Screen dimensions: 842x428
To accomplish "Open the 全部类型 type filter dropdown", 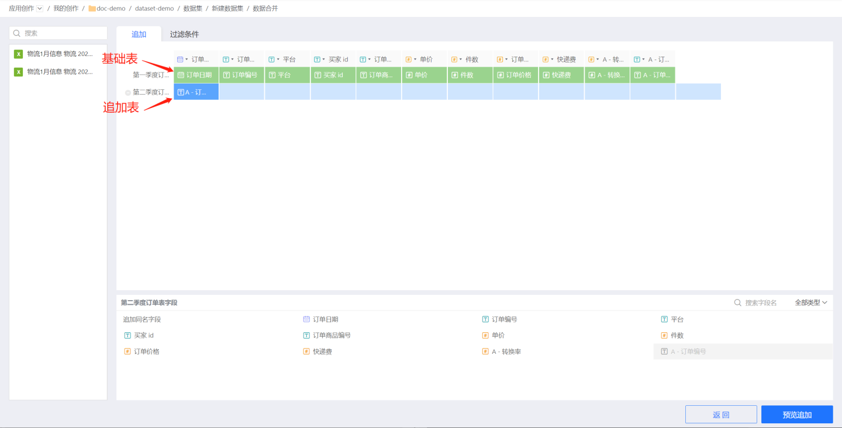I will click(x=811, y=302).
